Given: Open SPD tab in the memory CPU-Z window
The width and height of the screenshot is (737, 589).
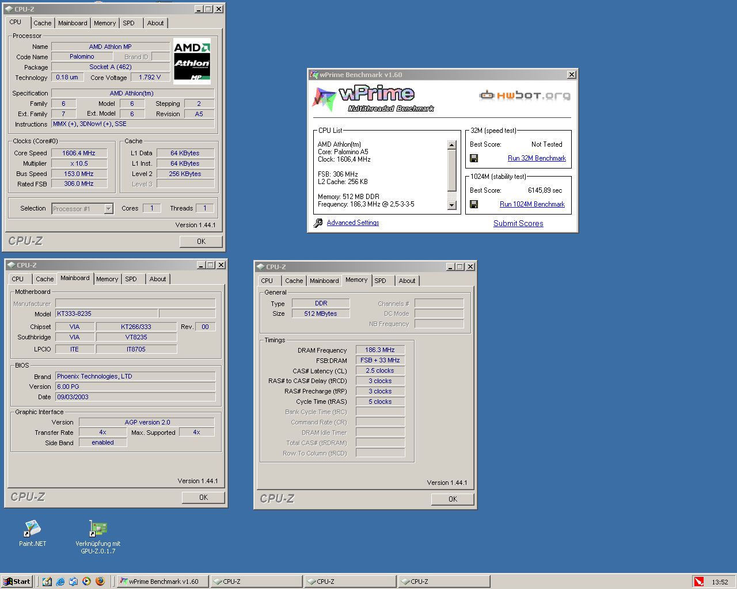Looking at the screenshot, I should 380,281.
